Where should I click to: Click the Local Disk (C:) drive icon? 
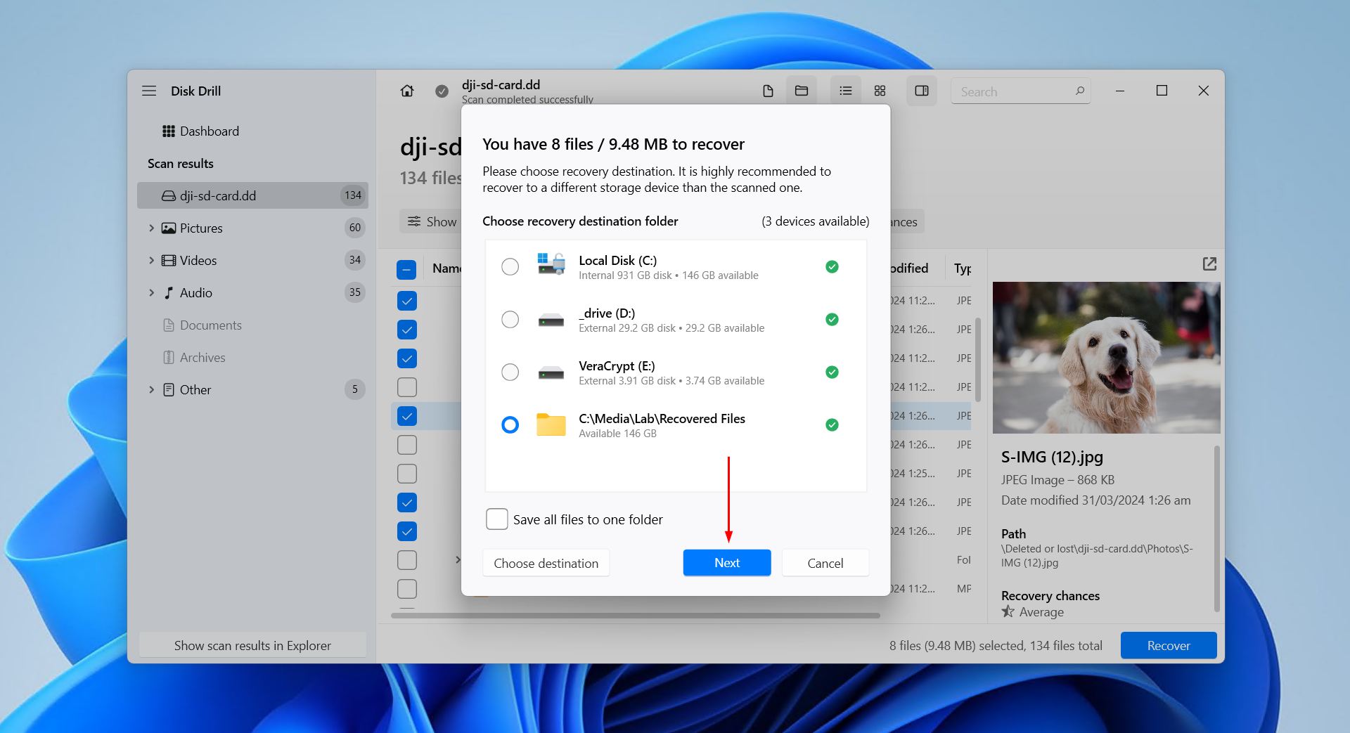click(551, 266)
